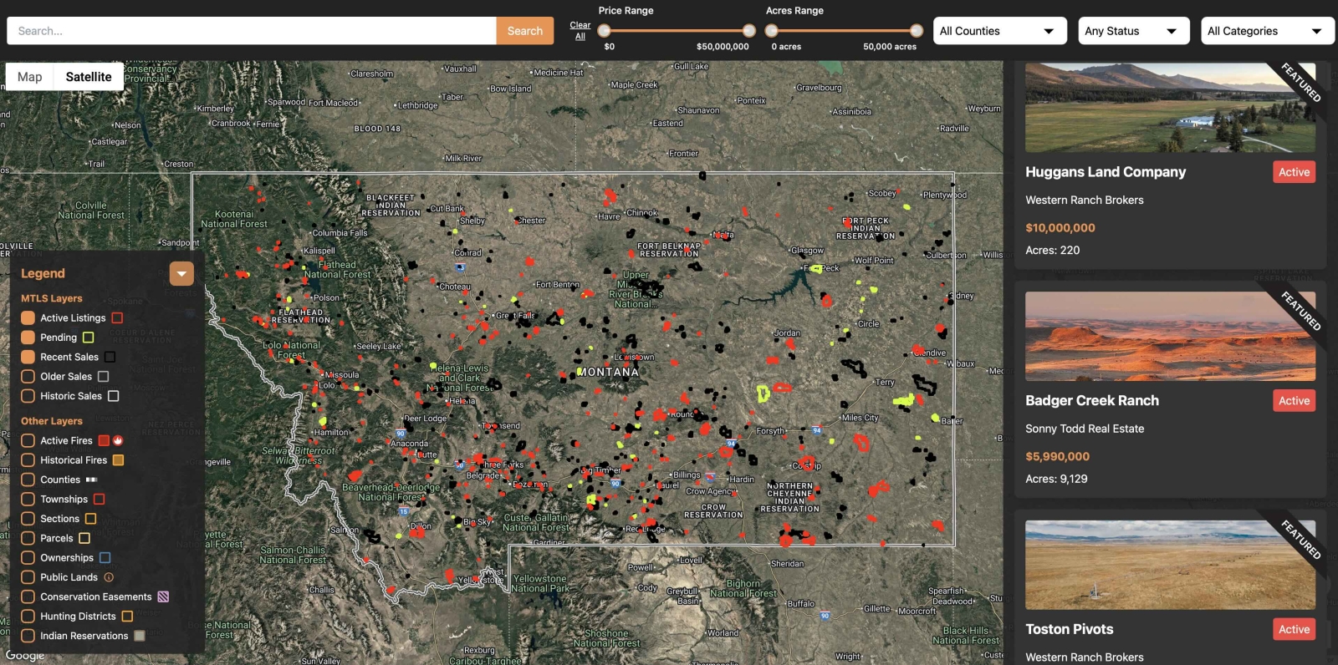This screenshot has height=665, width=1338.
Task: Click the Active badge on Badger Creek Ranch
Action: [1294, 401]
